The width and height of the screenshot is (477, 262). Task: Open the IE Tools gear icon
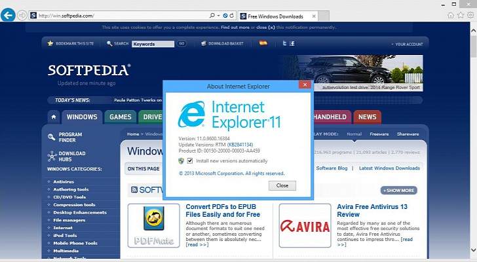pyautogui.click(x=469, y=14)
